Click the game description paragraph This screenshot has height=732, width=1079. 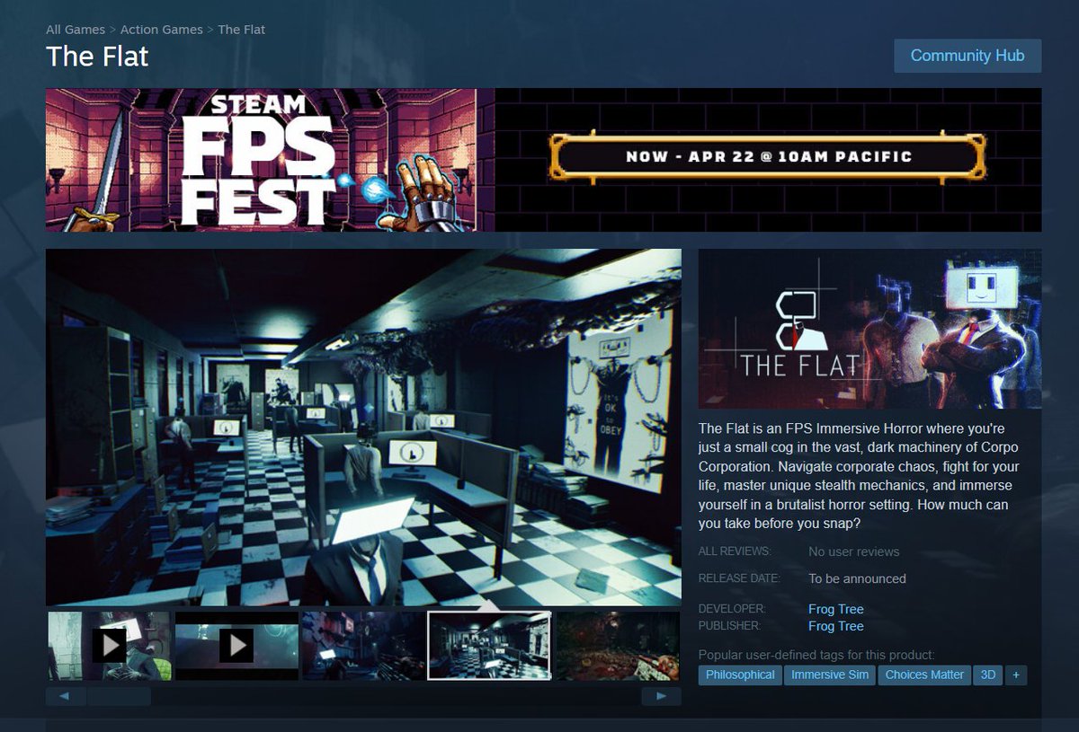pyautogui.click(x=859, y=476)
